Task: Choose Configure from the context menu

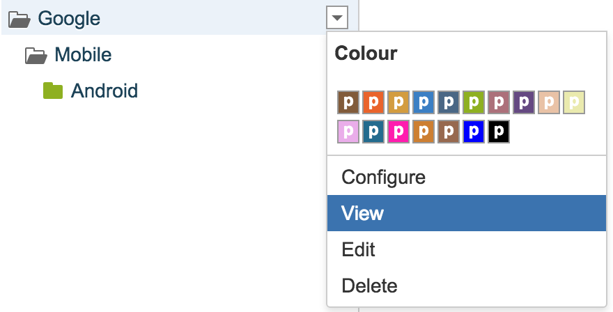Action: tap(383, 177)
